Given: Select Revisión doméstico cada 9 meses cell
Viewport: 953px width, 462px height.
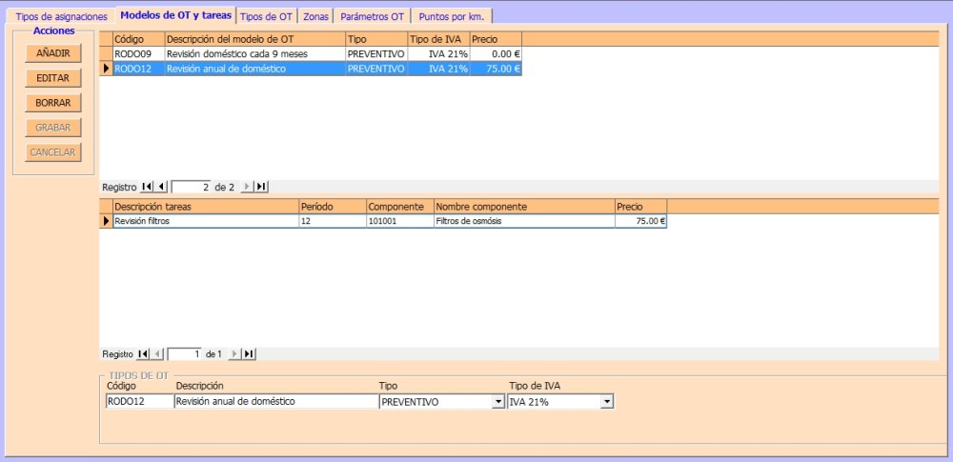Looking at the screenshot, I should tap(254, 53).
